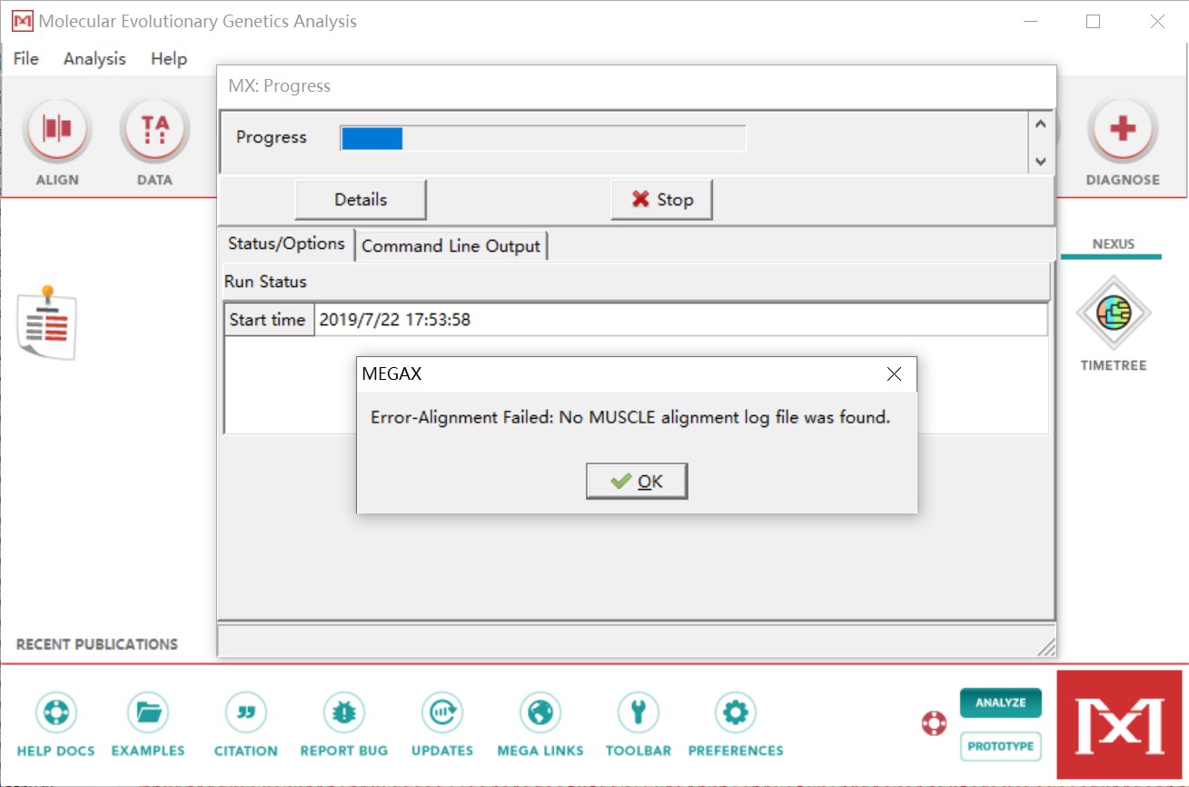Viewport: 1189px width, 787px height.
Task: Open the TOOLBAR wrench icon
Action: pos(639,713)
